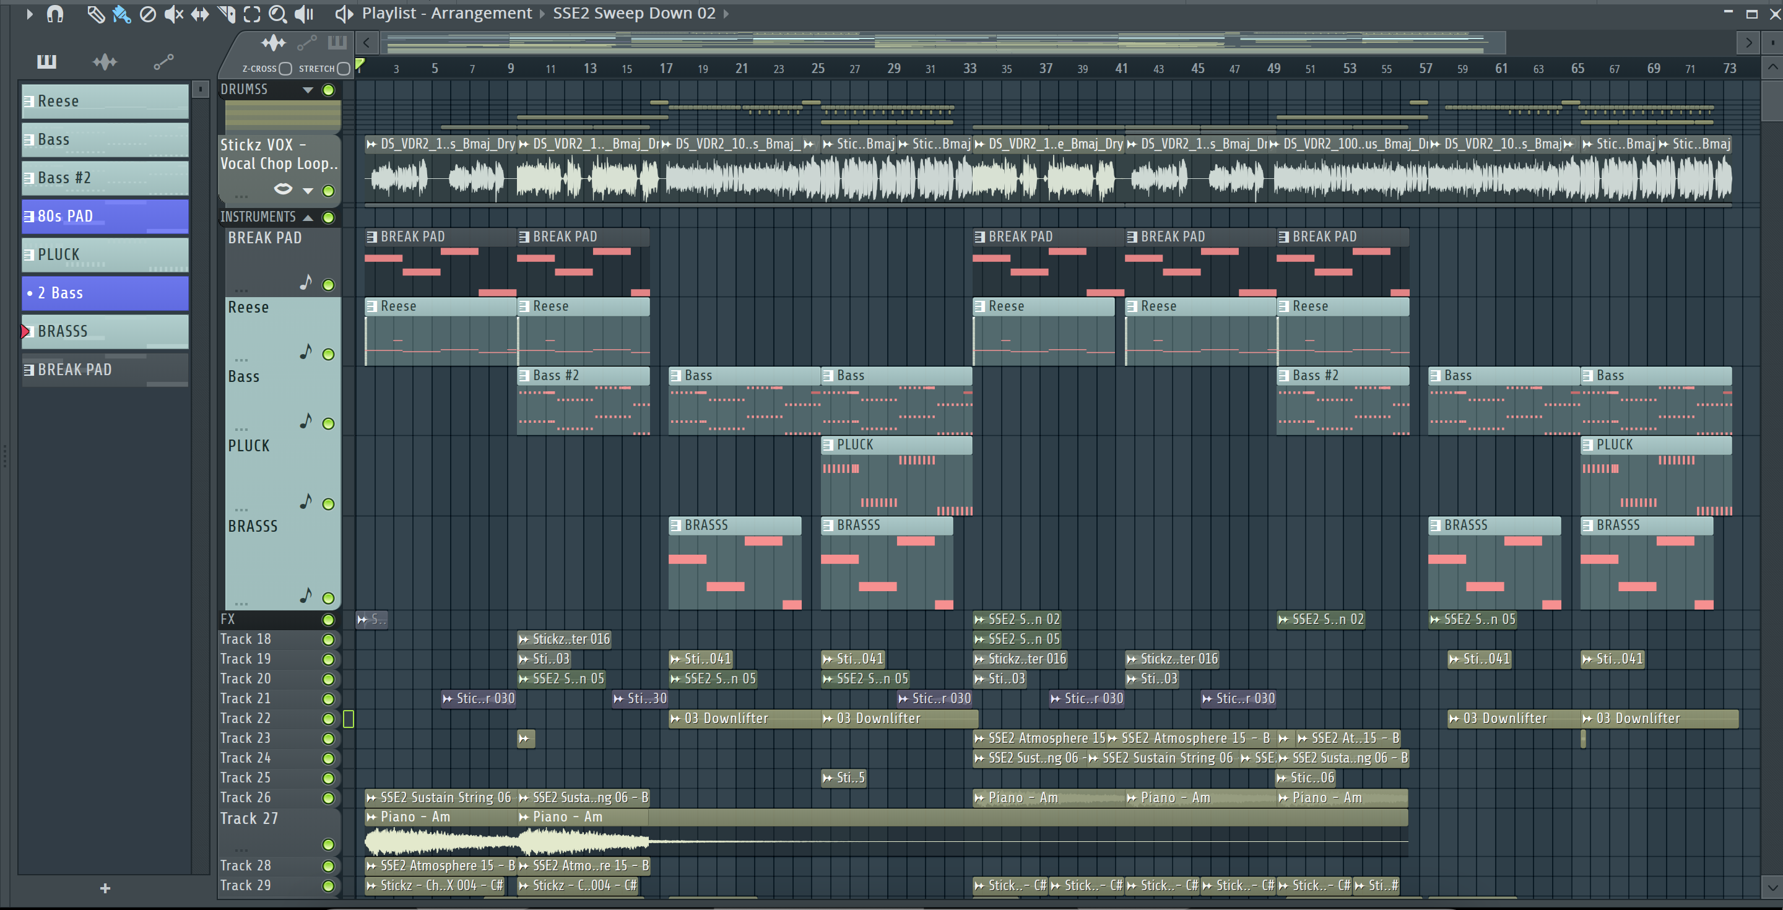This screenshot has width=1783, height=910.
Task: Open the Playlist options menu arrow
Action: 29,14
